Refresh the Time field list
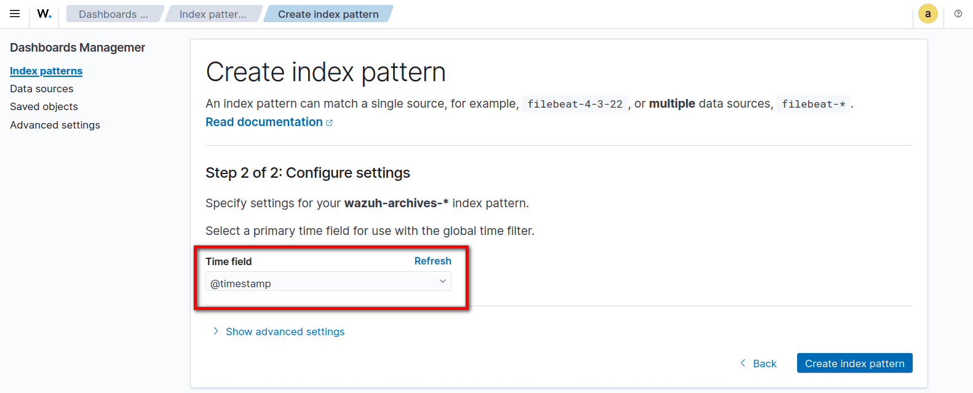This screenshot has height=393, width=973. [x=432, y=261]
